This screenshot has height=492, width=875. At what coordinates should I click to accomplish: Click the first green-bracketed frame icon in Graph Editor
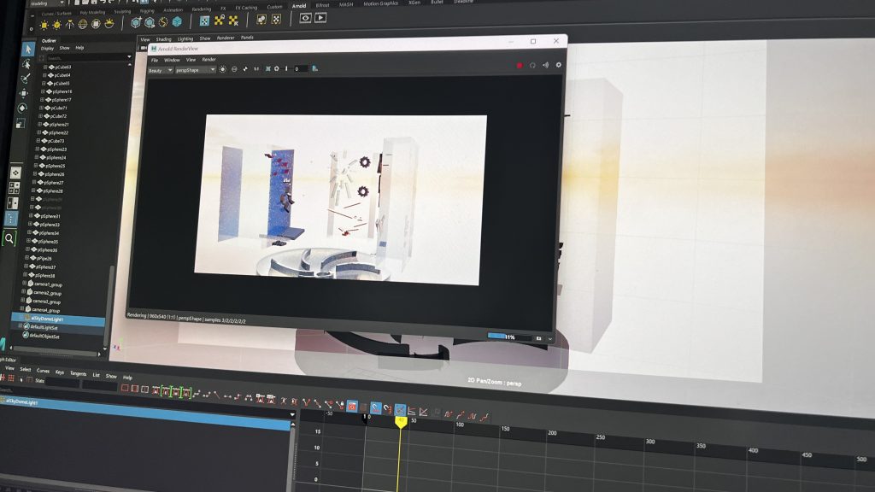166,391
